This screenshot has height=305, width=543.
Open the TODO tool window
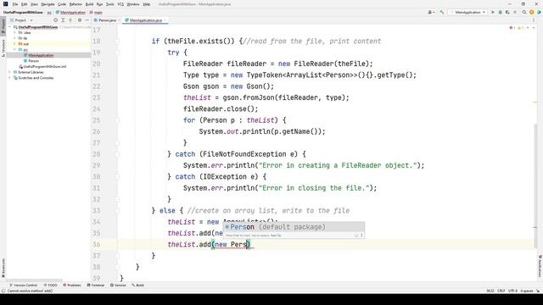click(51, 286)
